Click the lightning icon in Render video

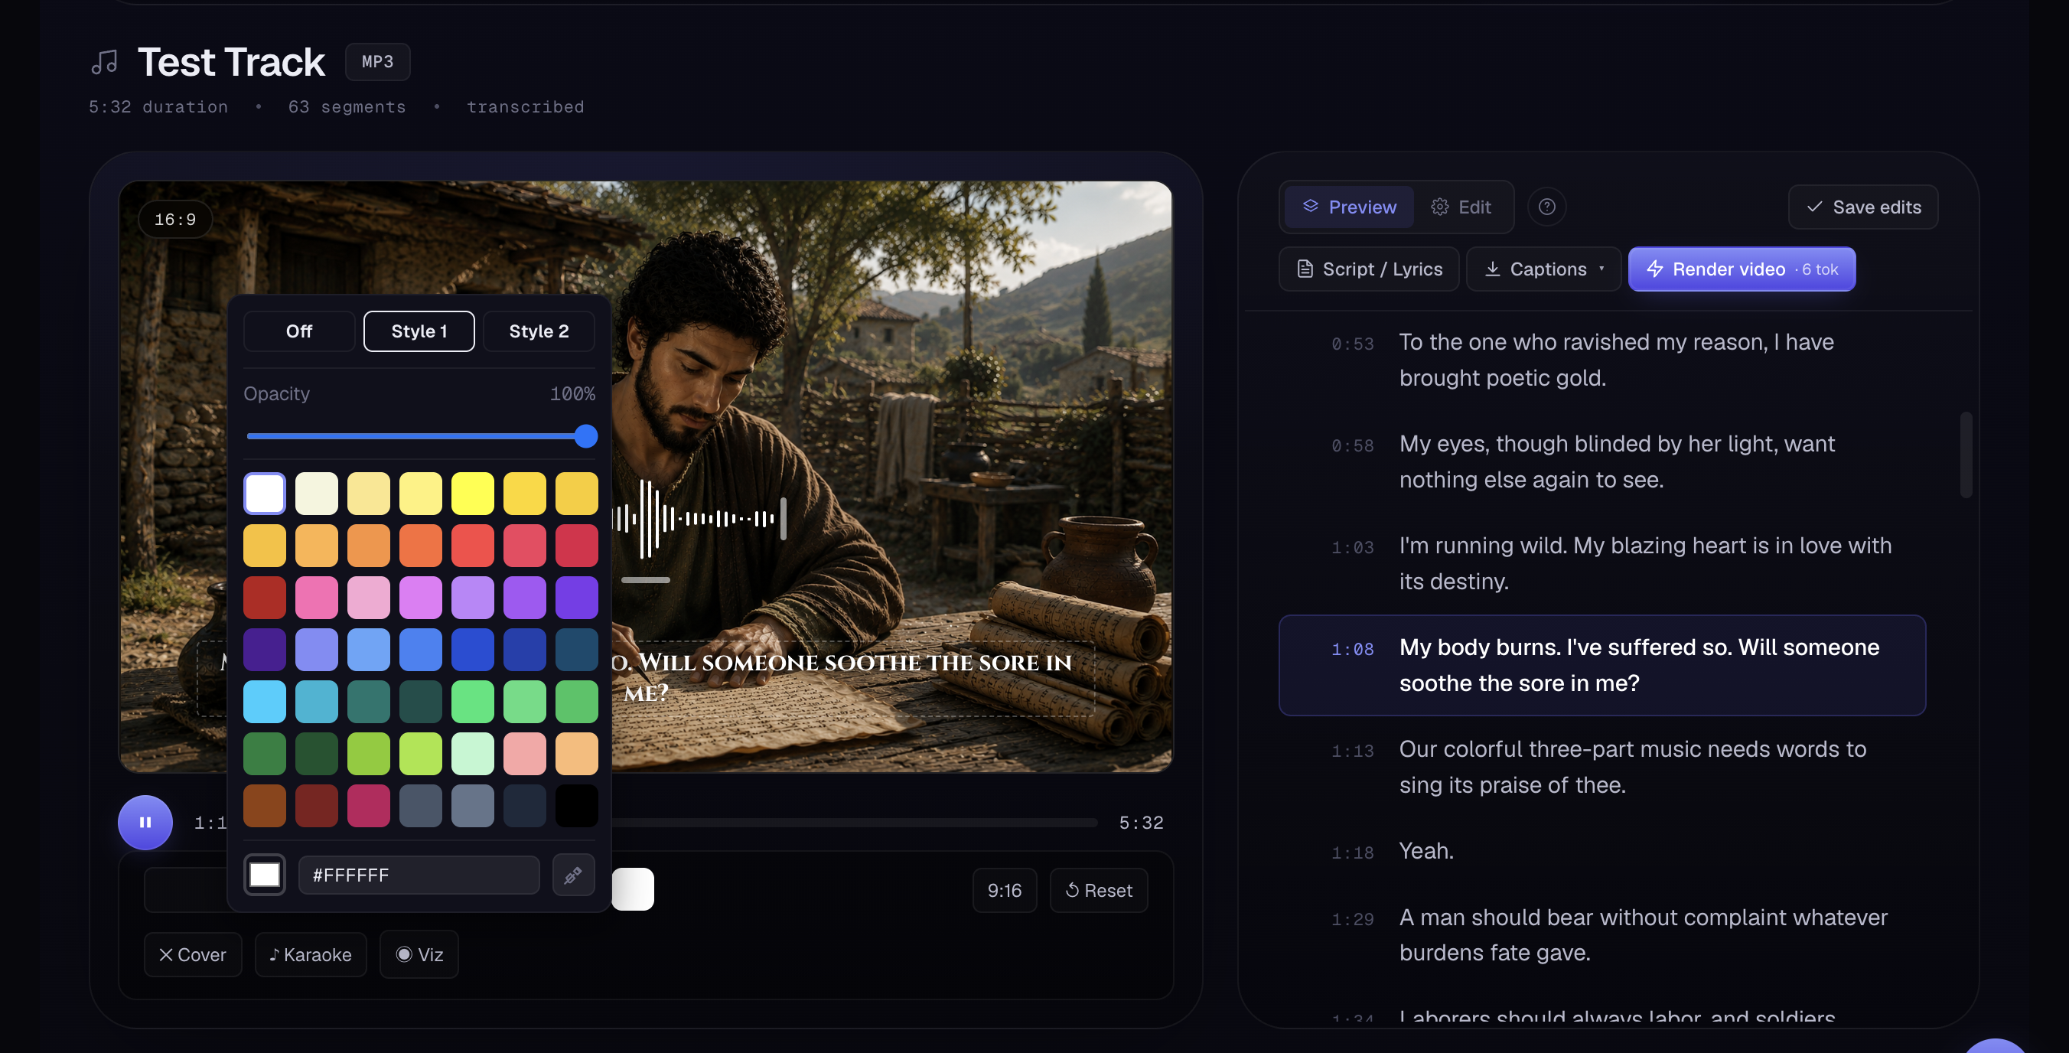click(1654, 269)
